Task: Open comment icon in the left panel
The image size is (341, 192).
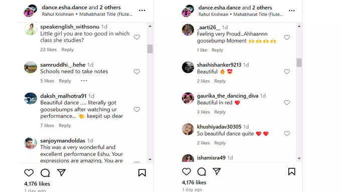Action: (45, 173)
